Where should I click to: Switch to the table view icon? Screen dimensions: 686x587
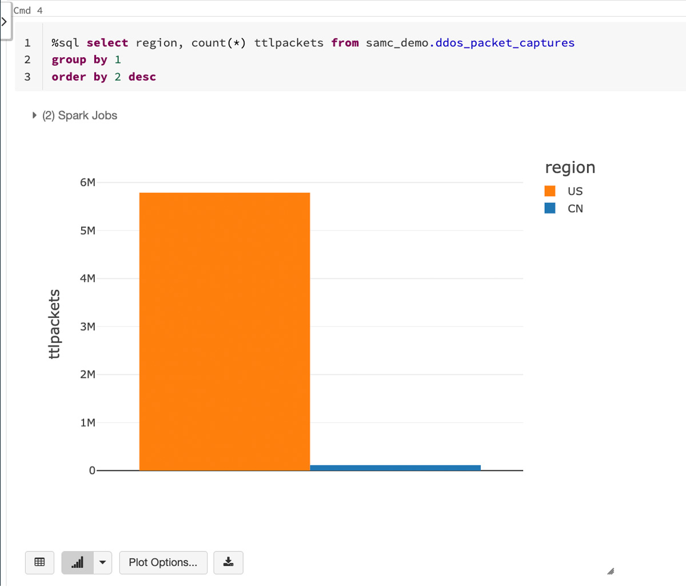[40, 562]
